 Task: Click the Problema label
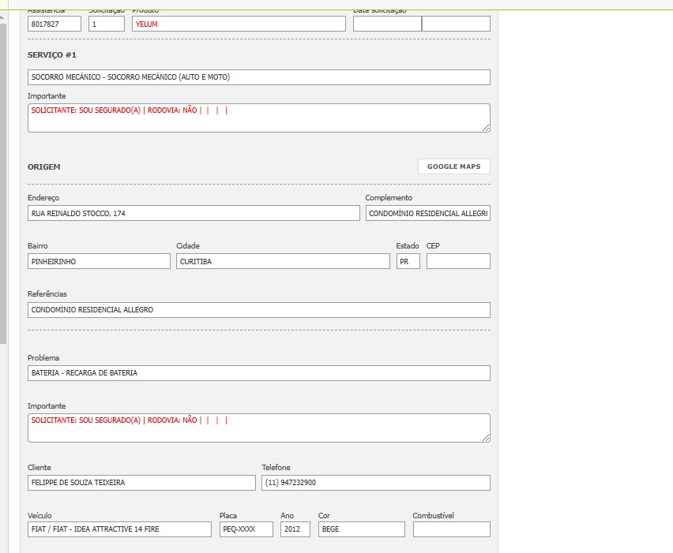43,357
